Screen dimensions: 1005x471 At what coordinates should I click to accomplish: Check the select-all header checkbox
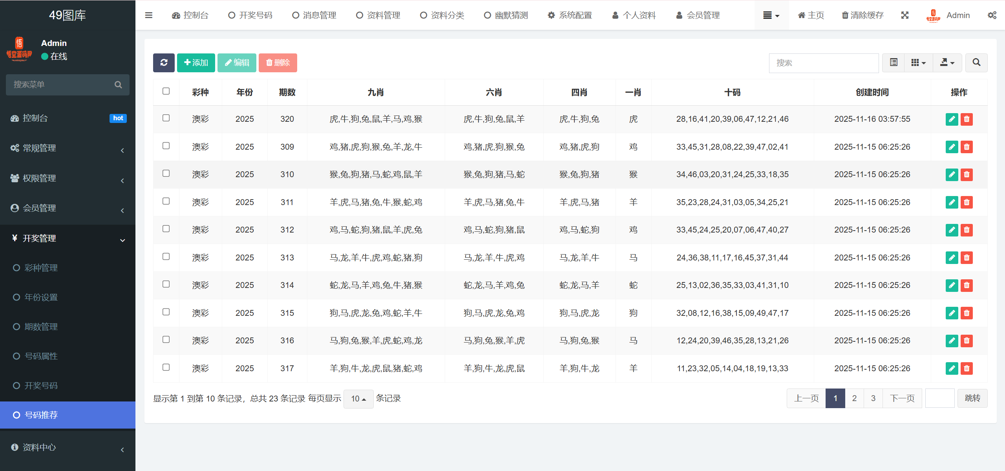coord(166,91)
